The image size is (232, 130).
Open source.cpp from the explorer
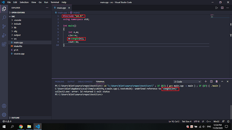[30, 54]
